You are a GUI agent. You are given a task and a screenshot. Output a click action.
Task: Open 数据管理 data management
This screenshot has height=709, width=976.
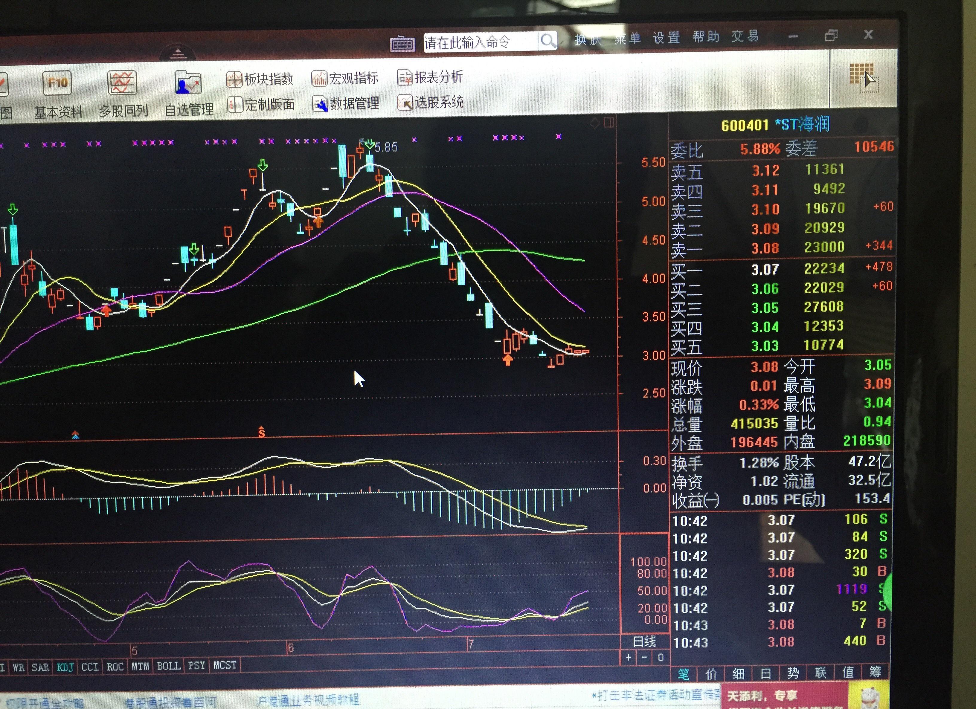pos(346,103)
